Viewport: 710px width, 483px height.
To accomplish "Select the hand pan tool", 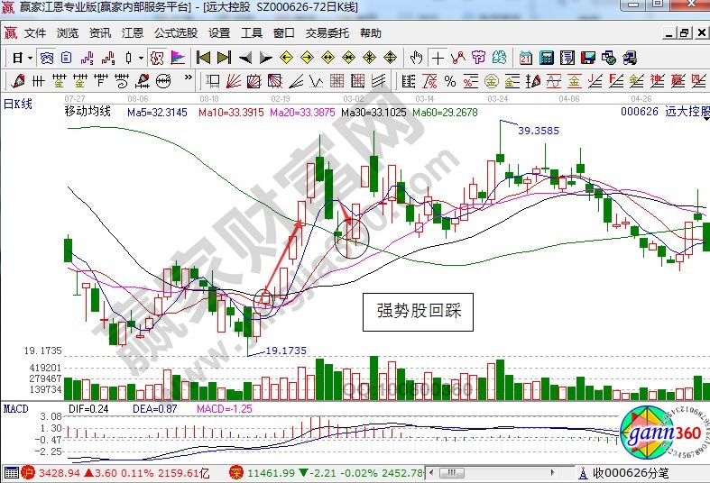I will click(416, 58).
